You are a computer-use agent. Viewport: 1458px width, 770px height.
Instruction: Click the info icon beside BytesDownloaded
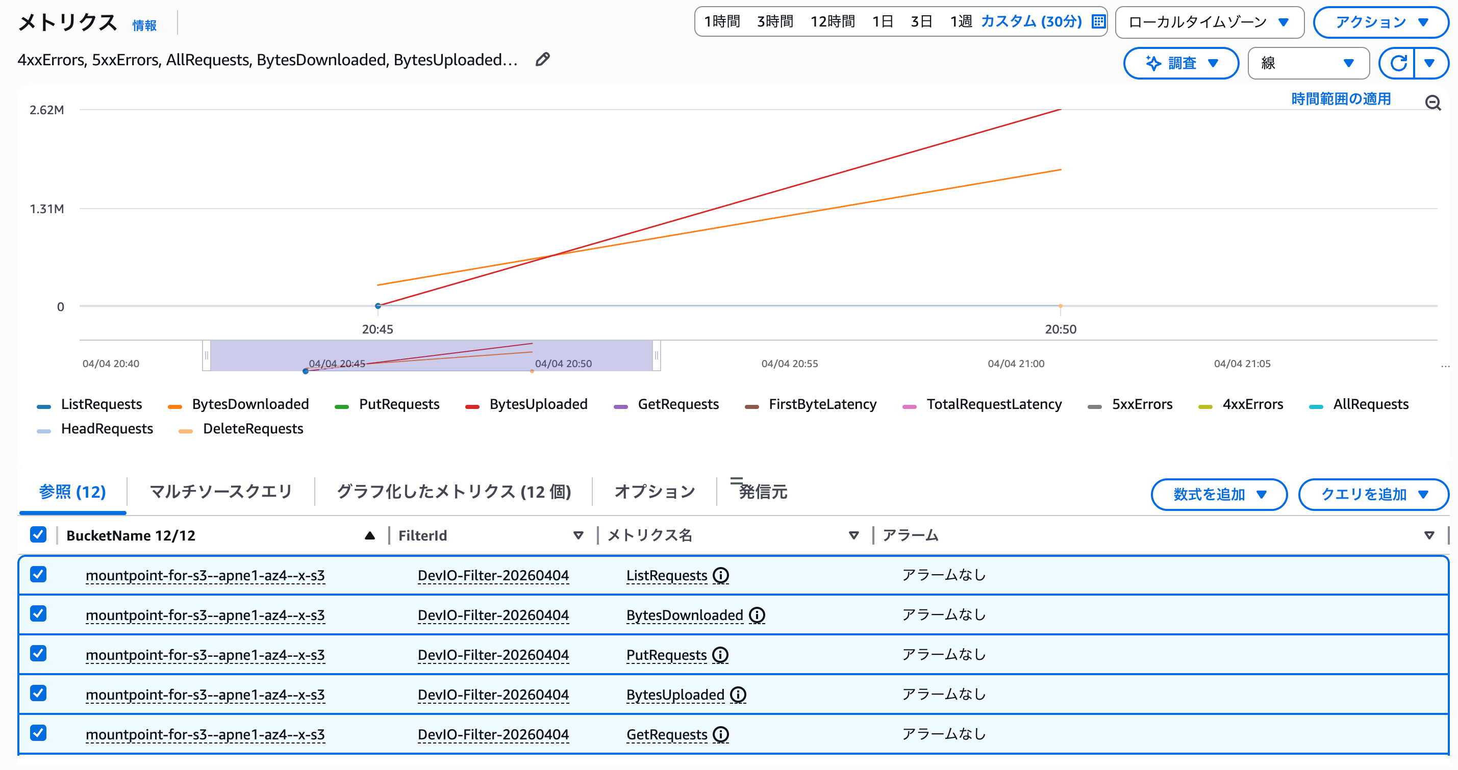click(x=757, y=615)
